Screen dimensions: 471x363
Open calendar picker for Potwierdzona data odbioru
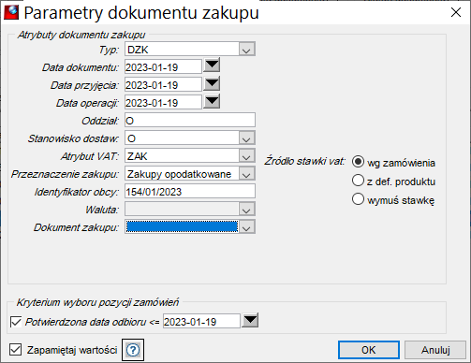click(250, 320)
